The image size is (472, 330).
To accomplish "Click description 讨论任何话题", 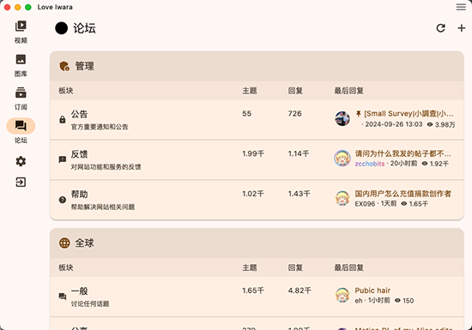I will (90, 303).
